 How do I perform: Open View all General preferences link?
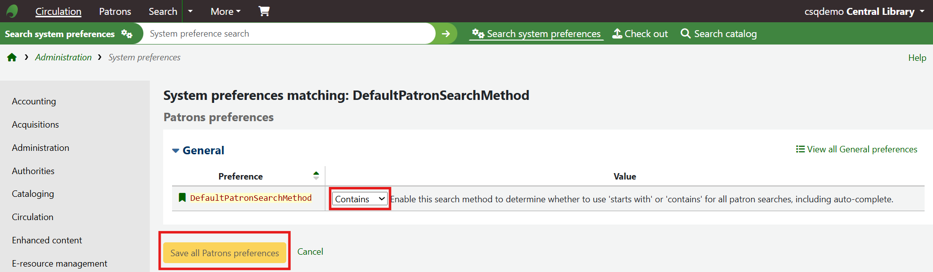coord(856,149)
